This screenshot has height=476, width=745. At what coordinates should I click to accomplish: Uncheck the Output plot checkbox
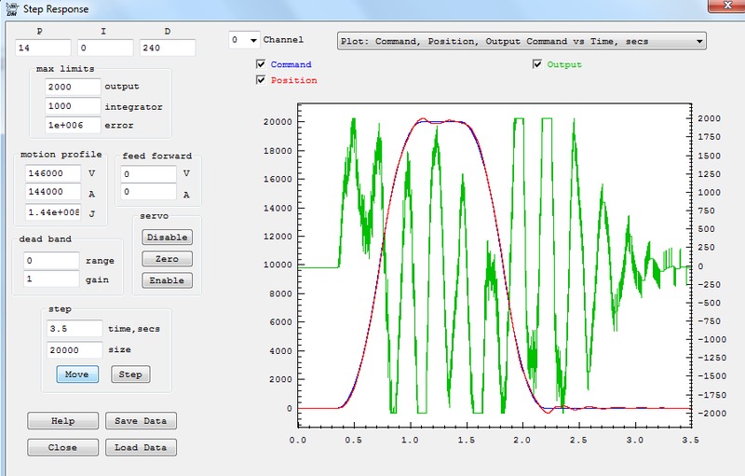pos(537,65)
